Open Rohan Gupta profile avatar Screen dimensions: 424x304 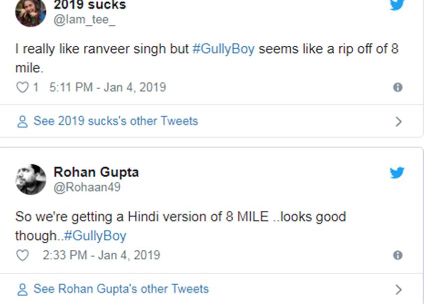coord(31,179)
